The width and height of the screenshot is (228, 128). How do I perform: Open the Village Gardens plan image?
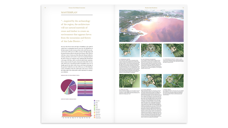pyautogui.click(x=151, y=81)
